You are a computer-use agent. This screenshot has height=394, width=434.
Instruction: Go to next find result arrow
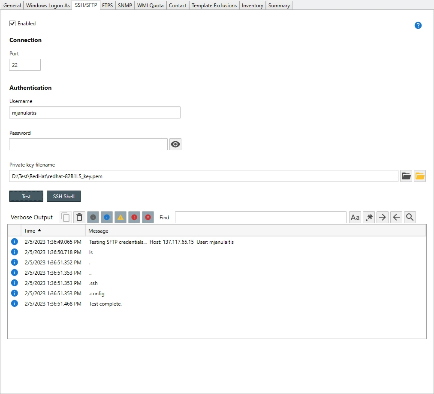382,218
